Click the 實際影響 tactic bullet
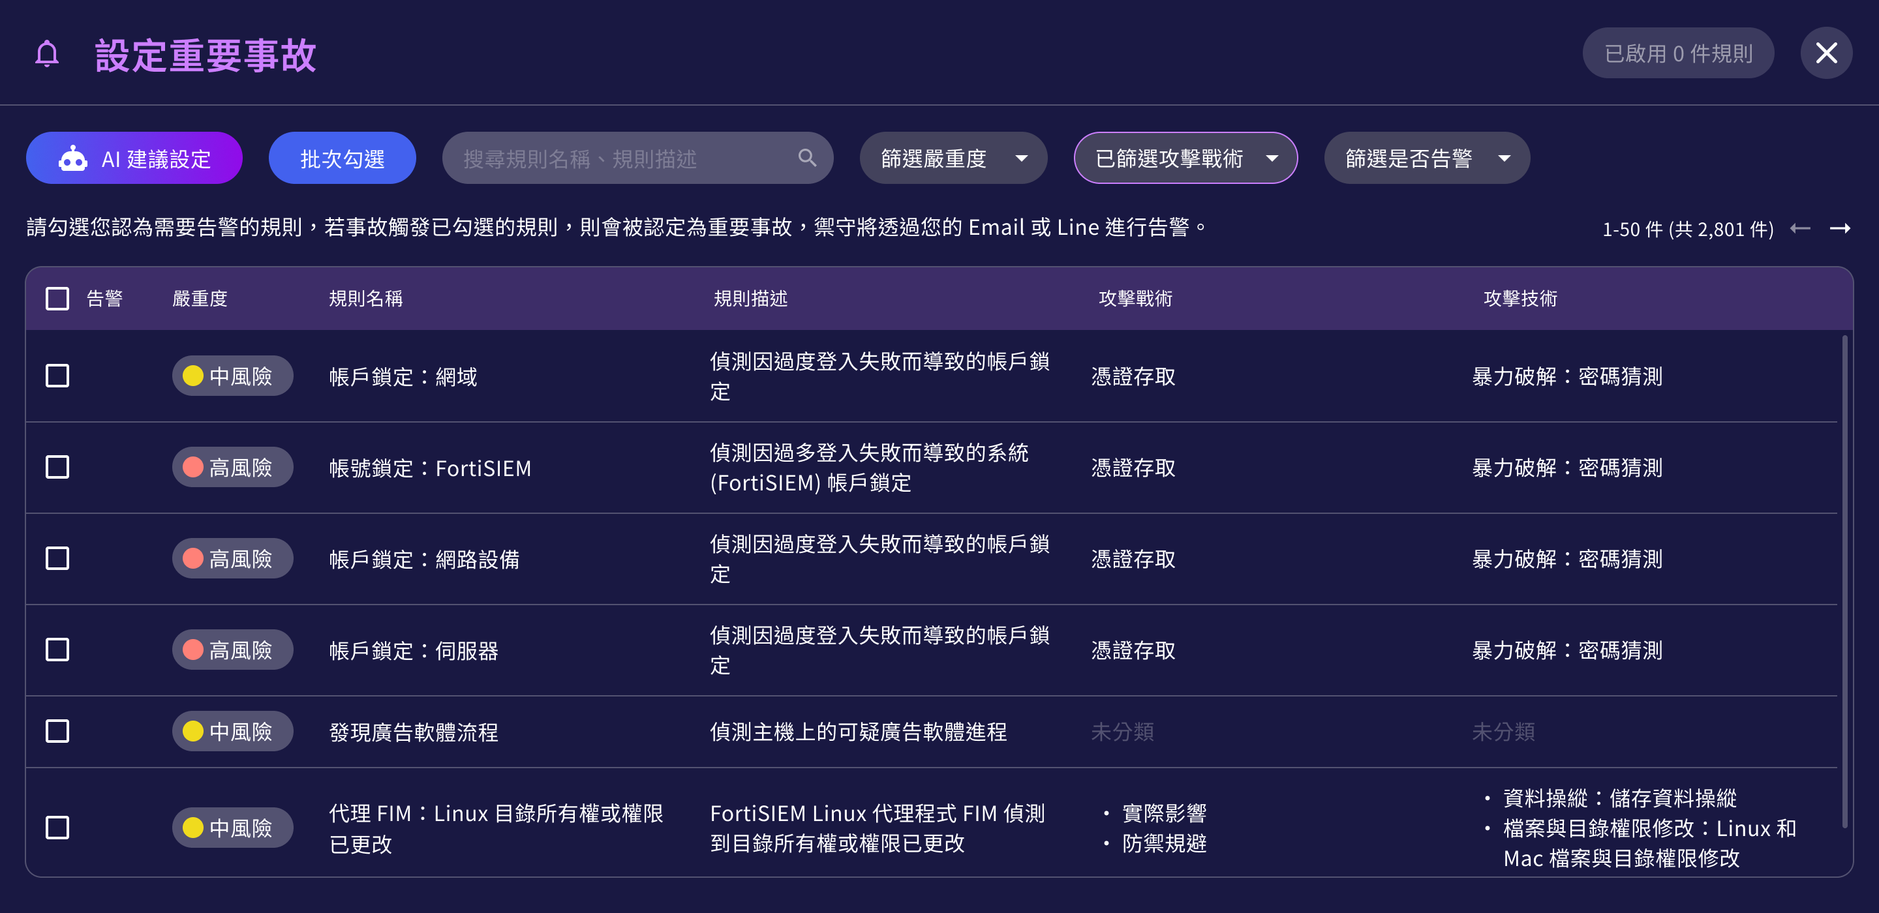 1164,813
